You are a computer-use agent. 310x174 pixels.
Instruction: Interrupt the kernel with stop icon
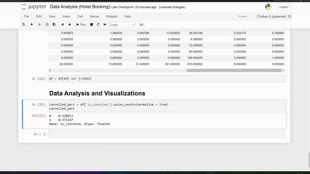[x=92, y=25]
